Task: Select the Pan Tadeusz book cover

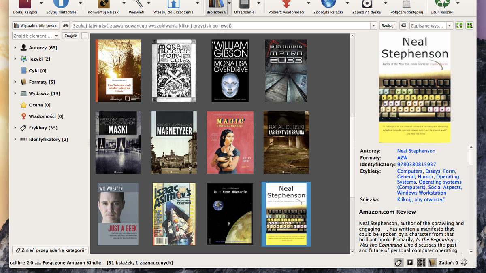Action: [118, 70]
